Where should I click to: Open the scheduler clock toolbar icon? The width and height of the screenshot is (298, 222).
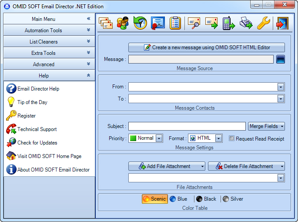140,23
